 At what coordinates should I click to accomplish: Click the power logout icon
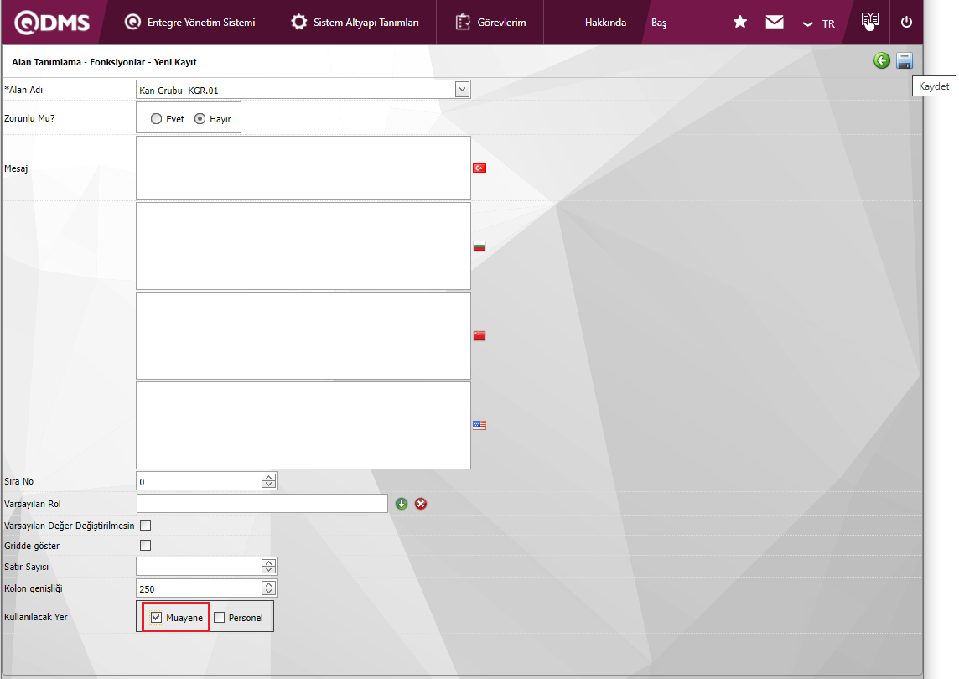click(906, 22)
